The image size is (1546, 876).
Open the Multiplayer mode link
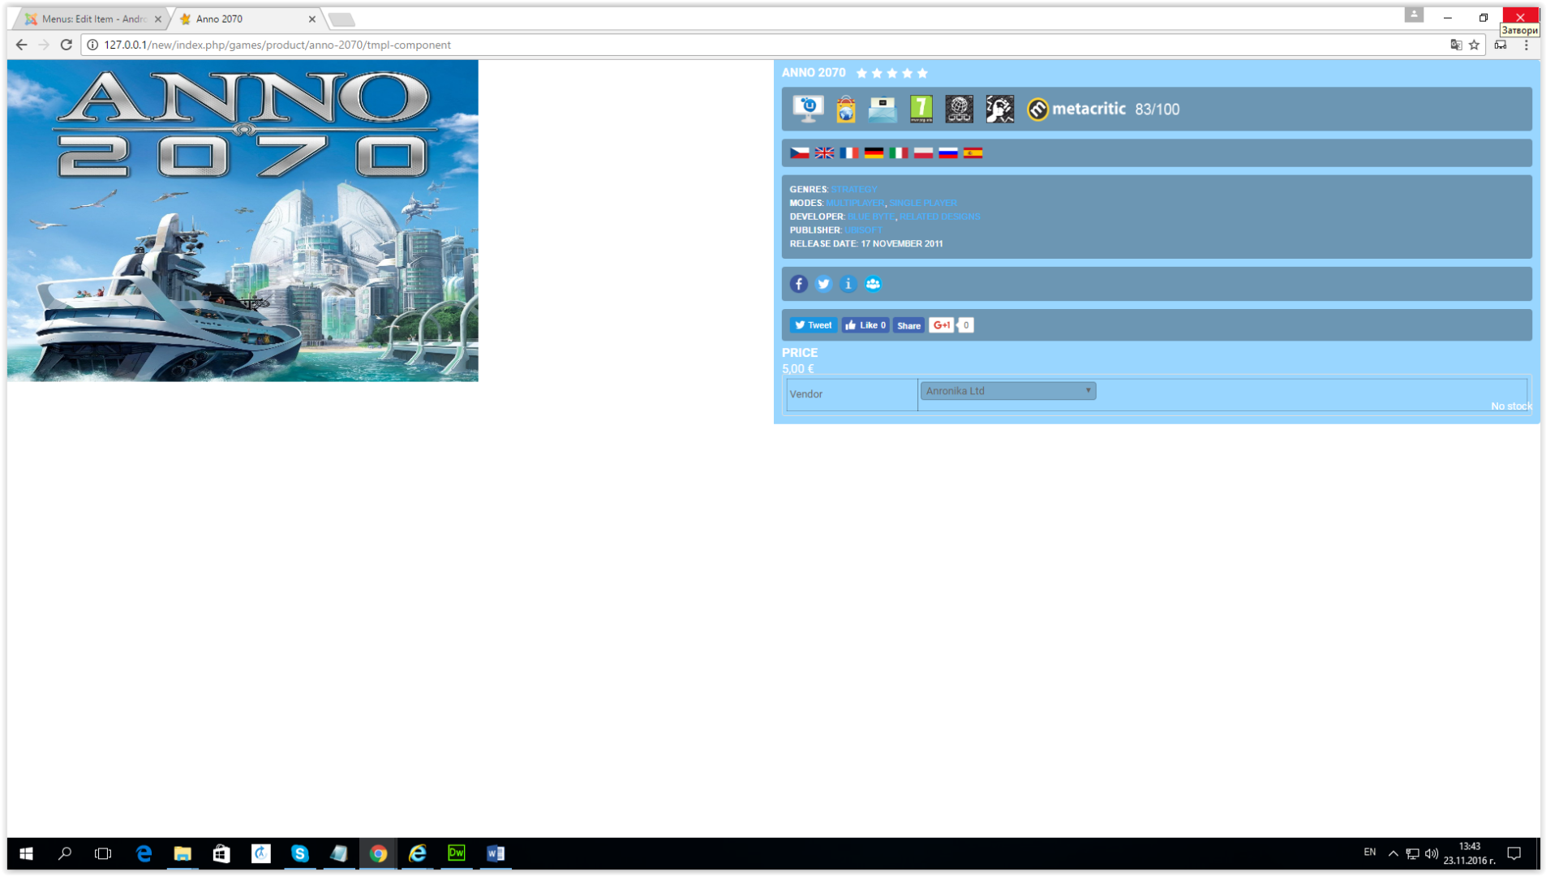(855, 203)
